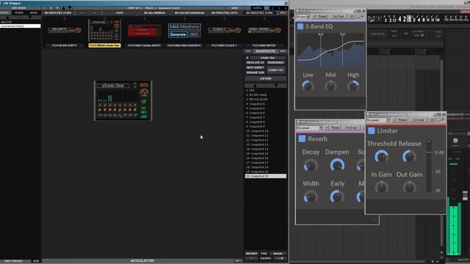
Task: Open the Limiter 'No preset' dropdown
Action: pyautogui.click(x=378, y=120)
